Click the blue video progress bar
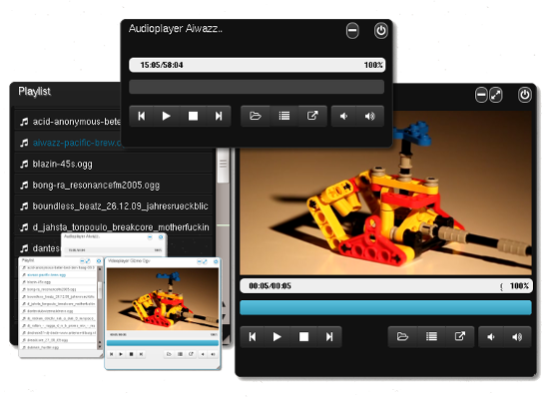Image resolution: width=549 pixels, height=398 pixels. tap(385, 308)
